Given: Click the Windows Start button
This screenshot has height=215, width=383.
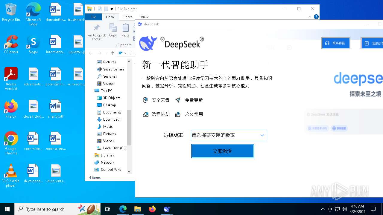Looking at the screenshot, I should tap(7, 209).
